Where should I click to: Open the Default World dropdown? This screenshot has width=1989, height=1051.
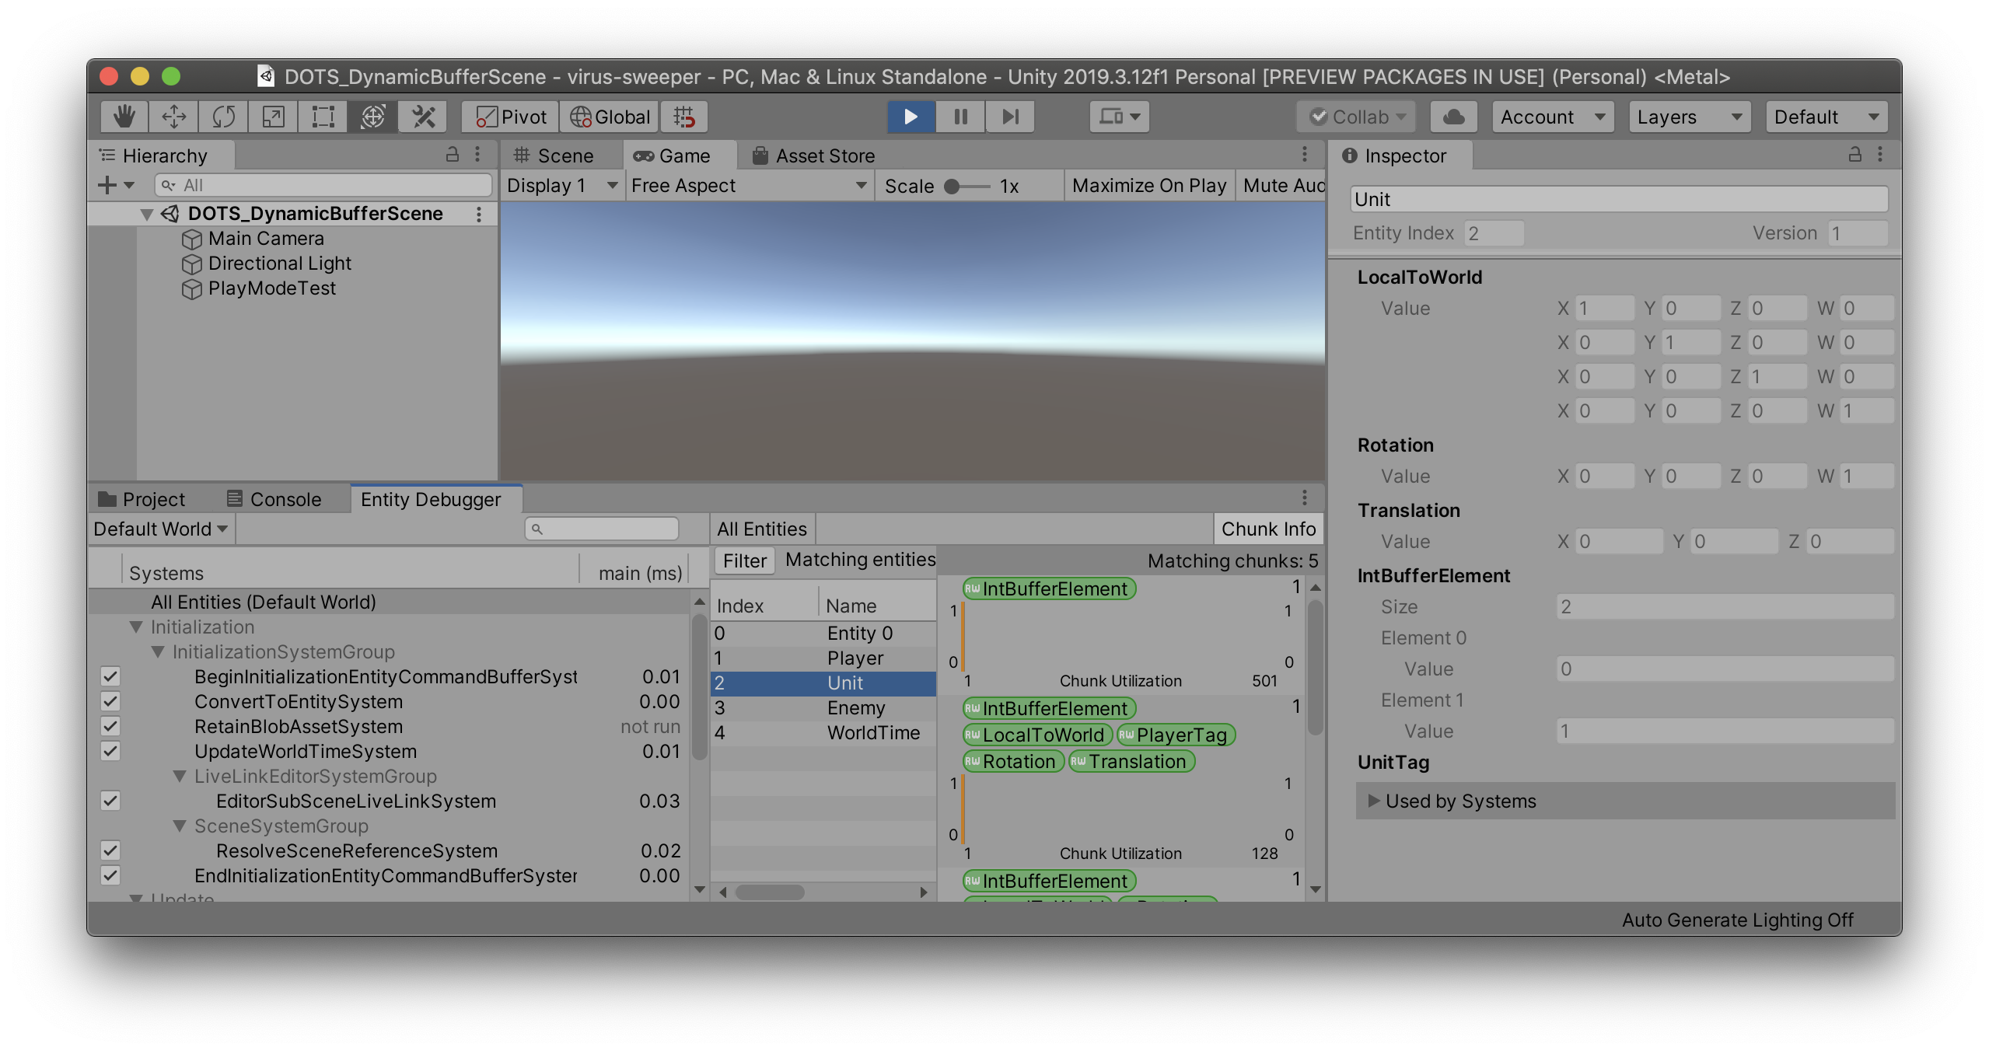[158, 529]
